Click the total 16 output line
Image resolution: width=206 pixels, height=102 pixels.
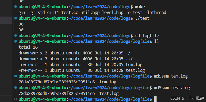coord(28,47)
